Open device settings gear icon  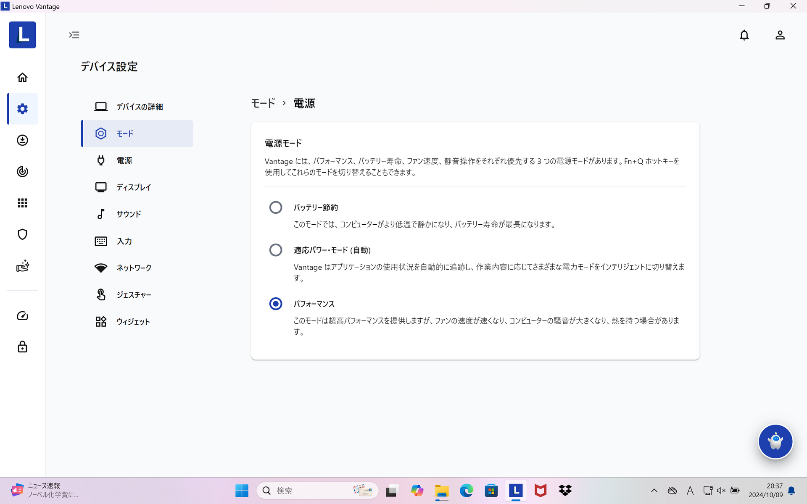pos(22,109)
